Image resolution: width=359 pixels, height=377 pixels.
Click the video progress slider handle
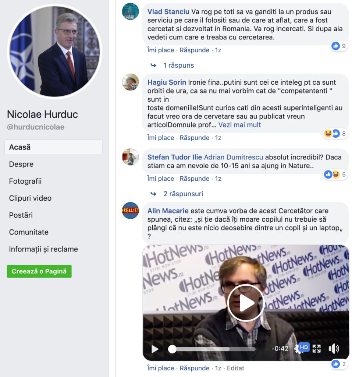point(172,349)
